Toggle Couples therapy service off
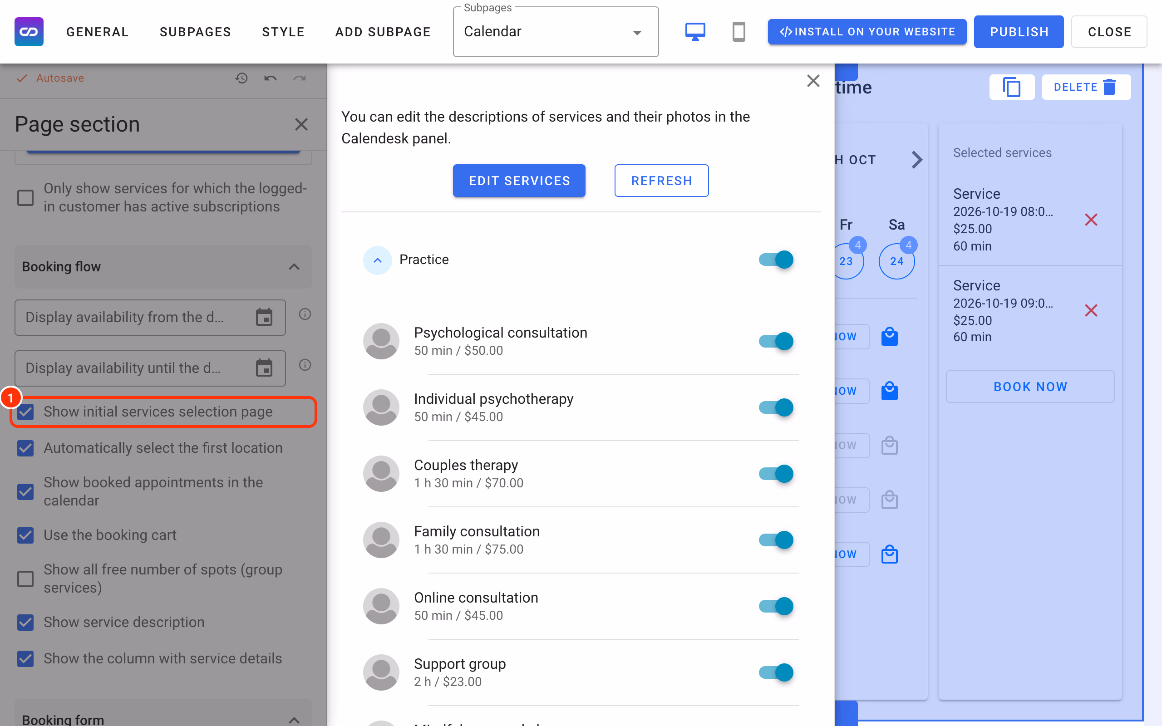Screen dimensions: 1162x726 coord(776,474)
